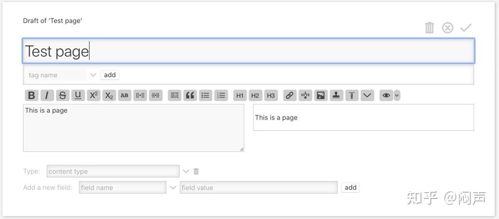Toggle bold formatting in editor toolbar
The width and height of the screenshot is (499, 219).
tap(31, 96)
